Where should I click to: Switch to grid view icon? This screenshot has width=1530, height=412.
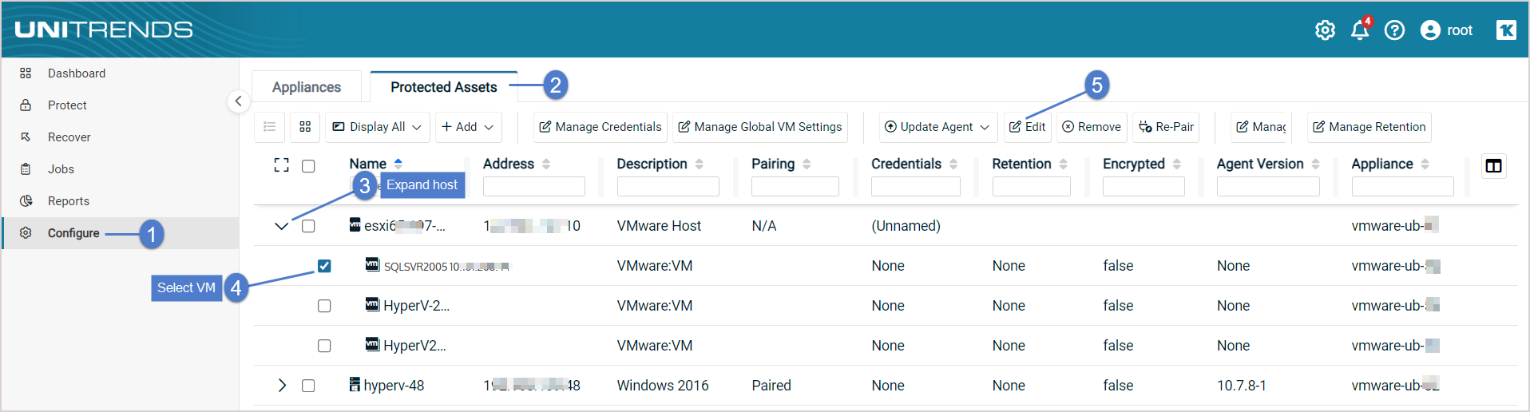point(305,127)
